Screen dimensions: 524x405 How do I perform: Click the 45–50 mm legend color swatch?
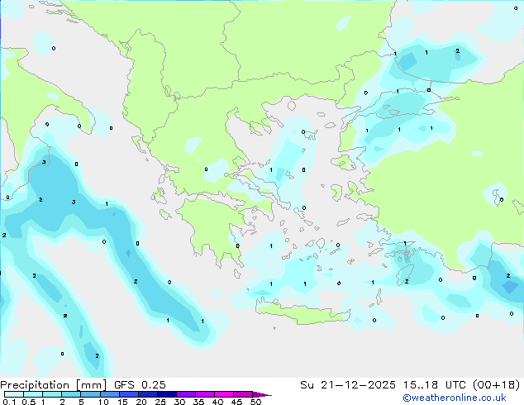[243, 394]
